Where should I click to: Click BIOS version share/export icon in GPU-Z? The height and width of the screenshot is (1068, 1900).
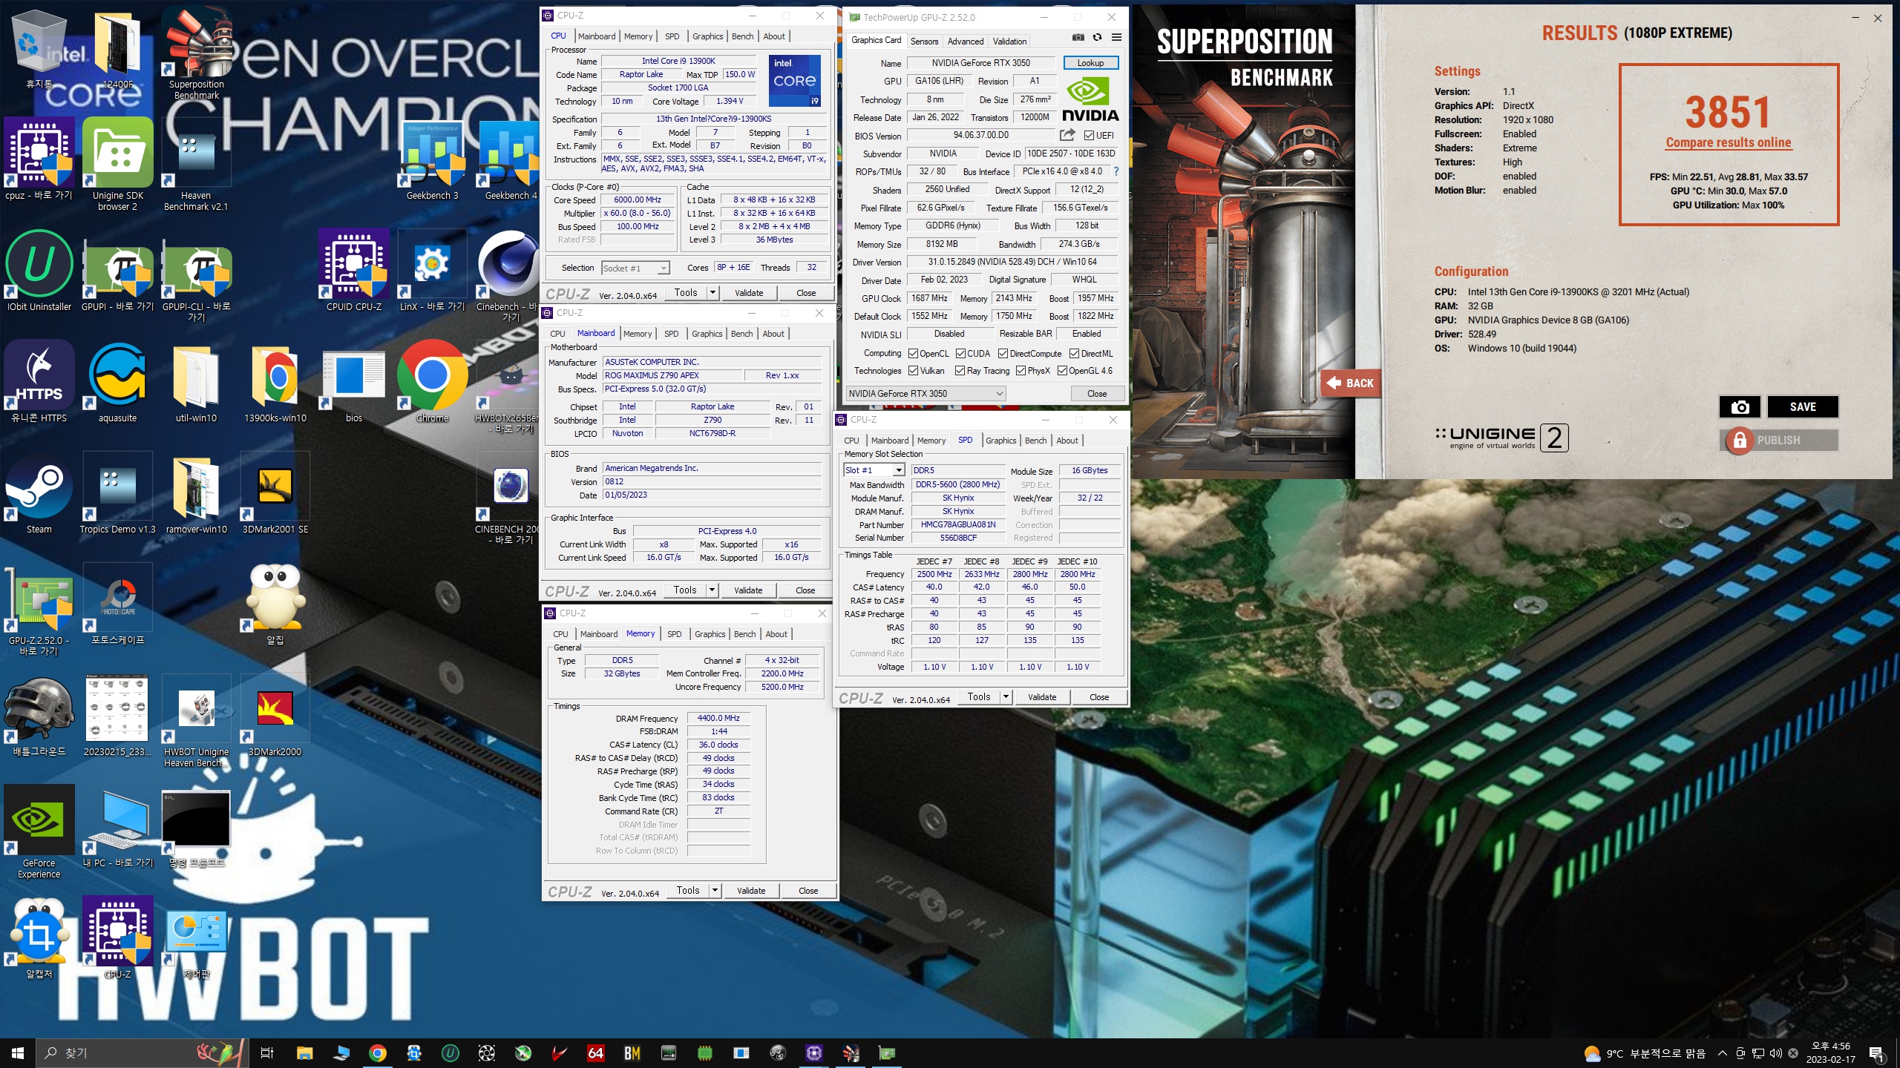(1067, 135)
